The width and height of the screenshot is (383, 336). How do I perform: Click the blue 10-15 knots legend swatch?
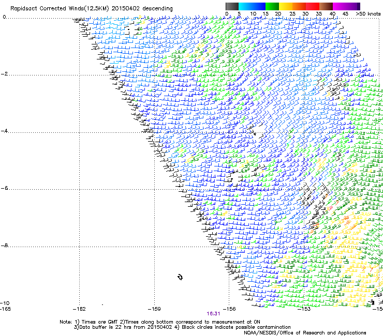coord(259,6)
